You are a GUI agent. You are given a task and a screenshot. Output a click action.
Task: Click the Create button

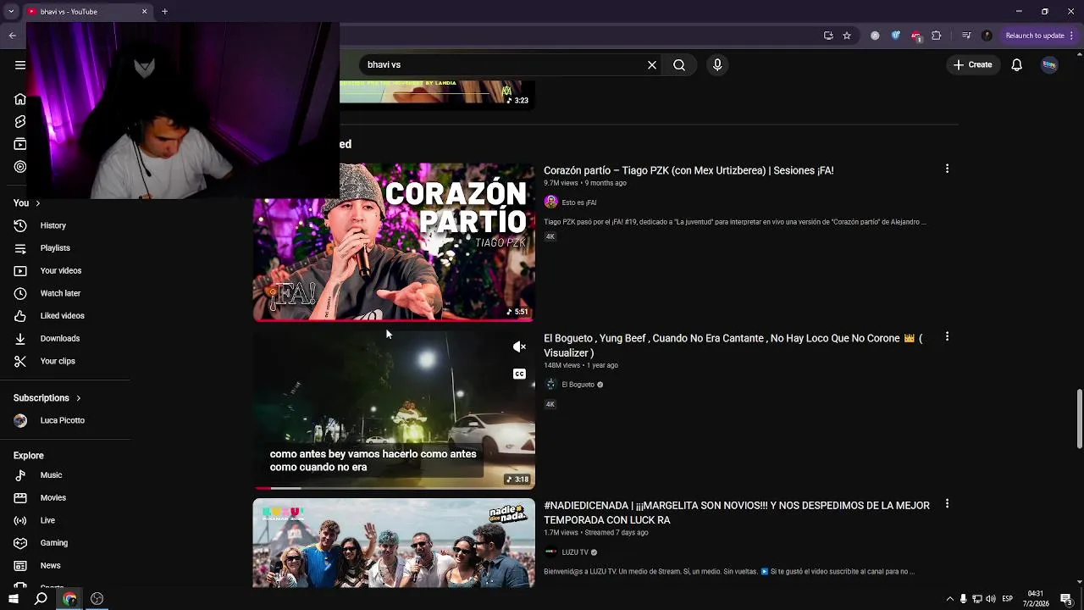pyautogui.click(x=972, y=64)
